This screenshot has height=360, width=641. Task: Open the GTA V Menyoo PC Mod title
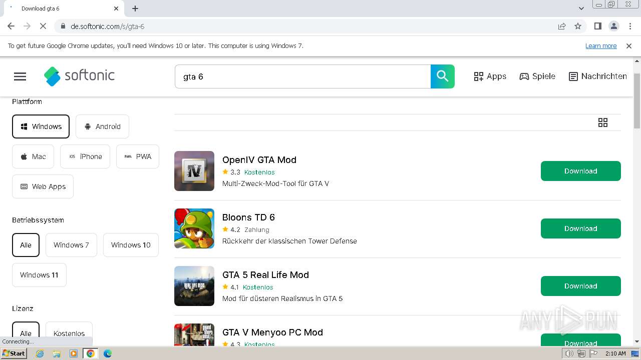(x=272, y=332)
